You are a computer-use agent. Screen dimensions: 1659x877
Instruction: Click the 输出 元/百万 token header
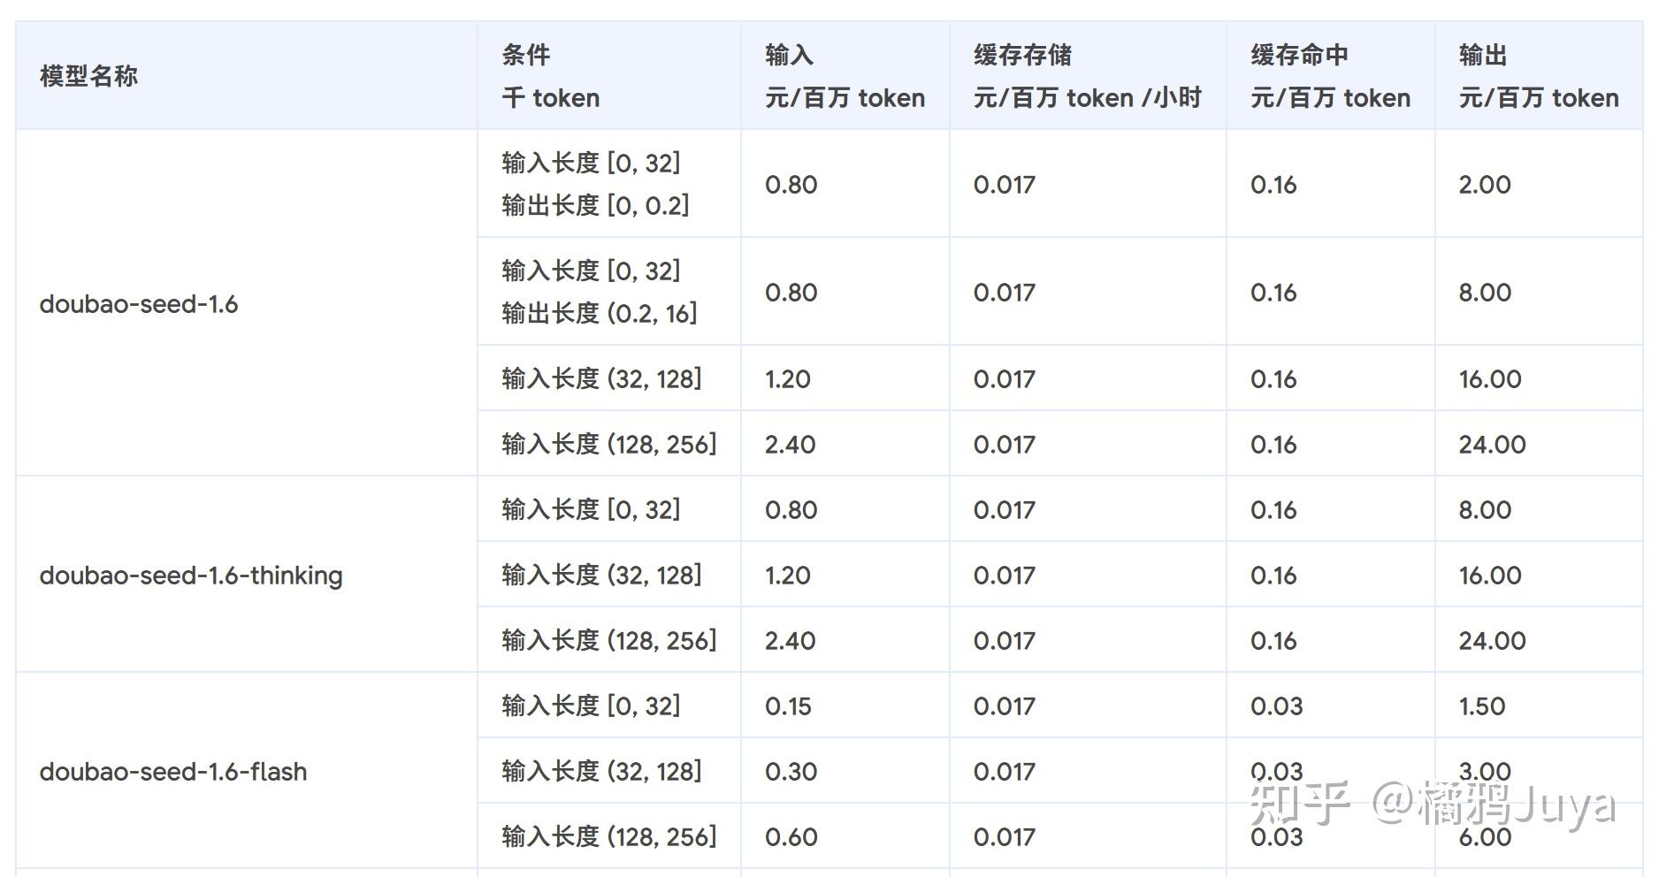[x=1538, y=76]
